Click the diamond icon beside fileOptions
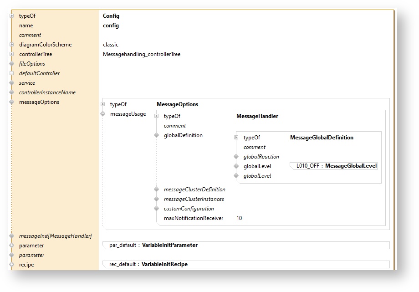Viewport: 419px width, 292px height. pyautogui.click(x=11, y=64)
